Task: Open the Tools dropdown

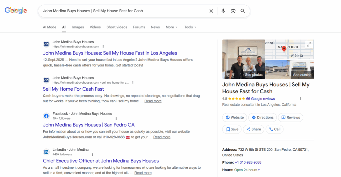Action: (190, 27)
